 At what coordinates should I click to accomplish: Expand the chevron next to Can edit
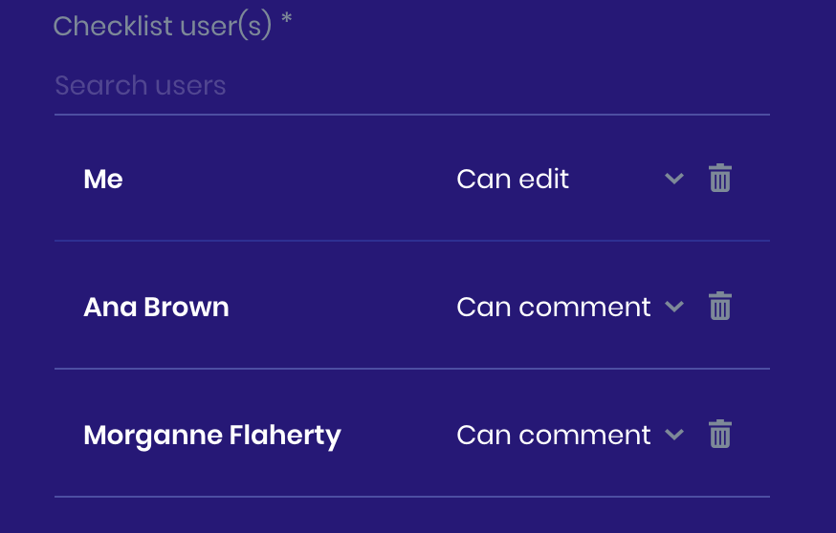674,179
